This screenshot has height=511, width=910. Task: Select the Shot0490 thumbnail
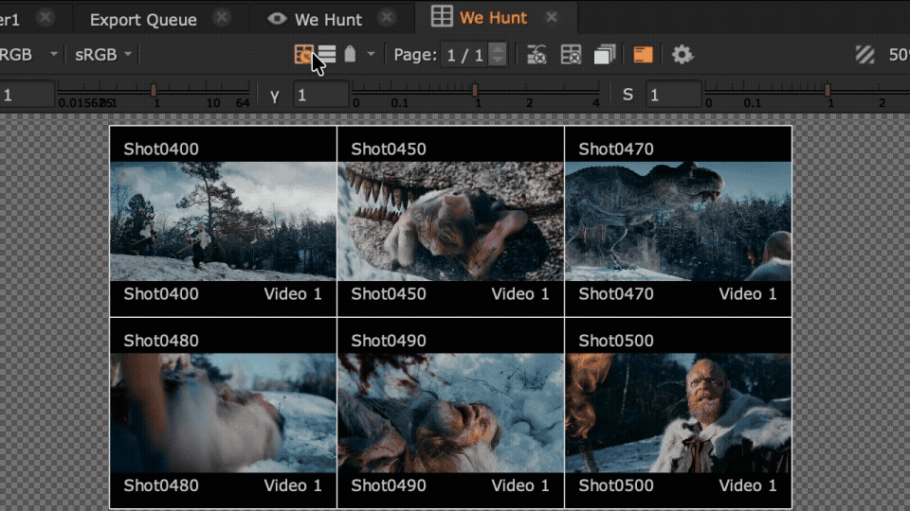(450, 414)
